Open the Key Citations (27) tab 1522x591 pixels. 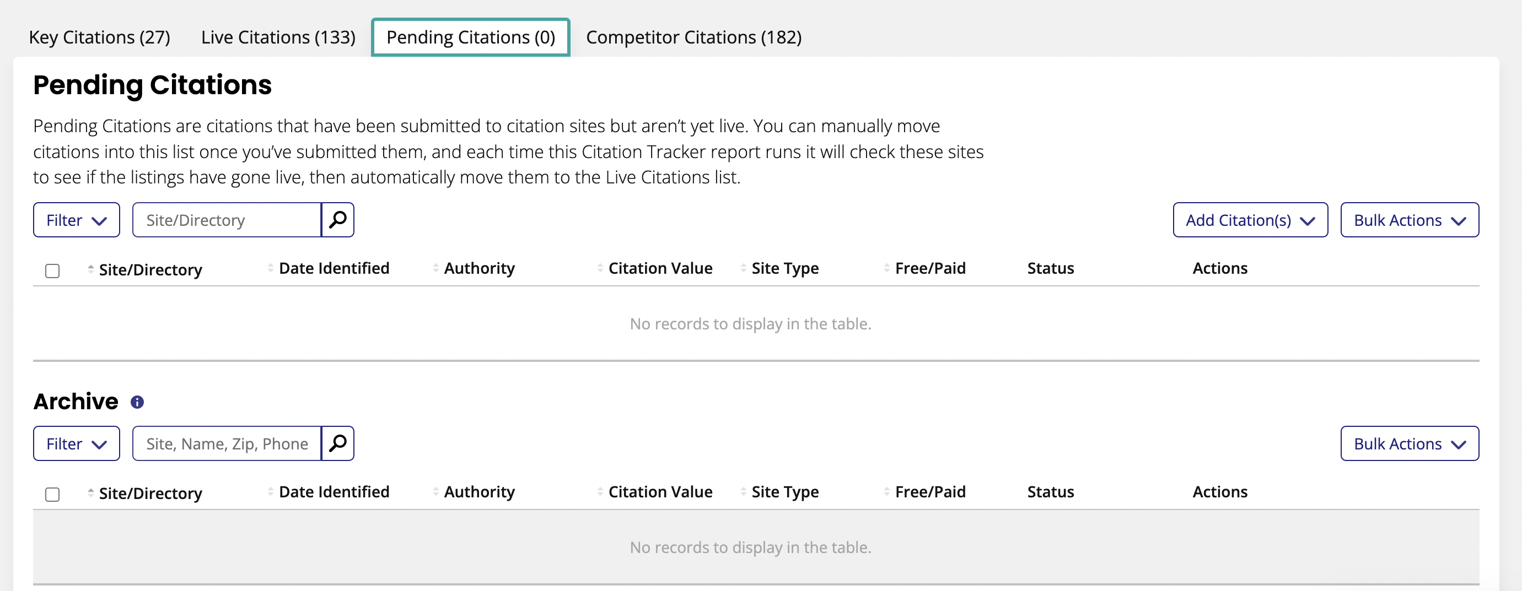point(99,37)
